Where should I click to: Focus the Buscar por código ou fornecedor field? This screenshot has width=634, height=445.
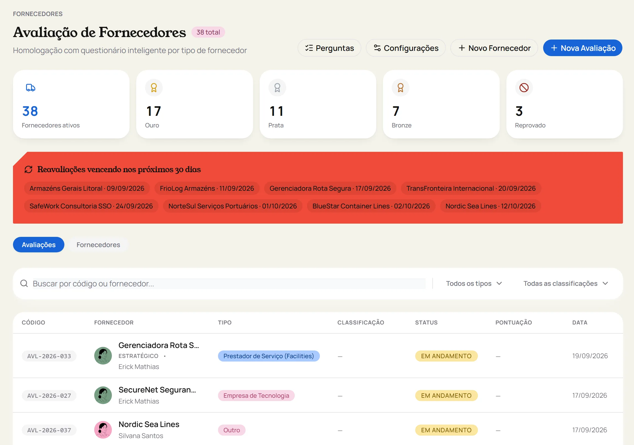(229, 283)
